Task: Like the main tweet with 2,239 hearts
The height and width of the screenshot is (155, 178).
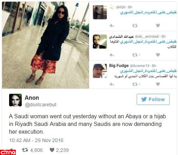Action: click(52, 150)
